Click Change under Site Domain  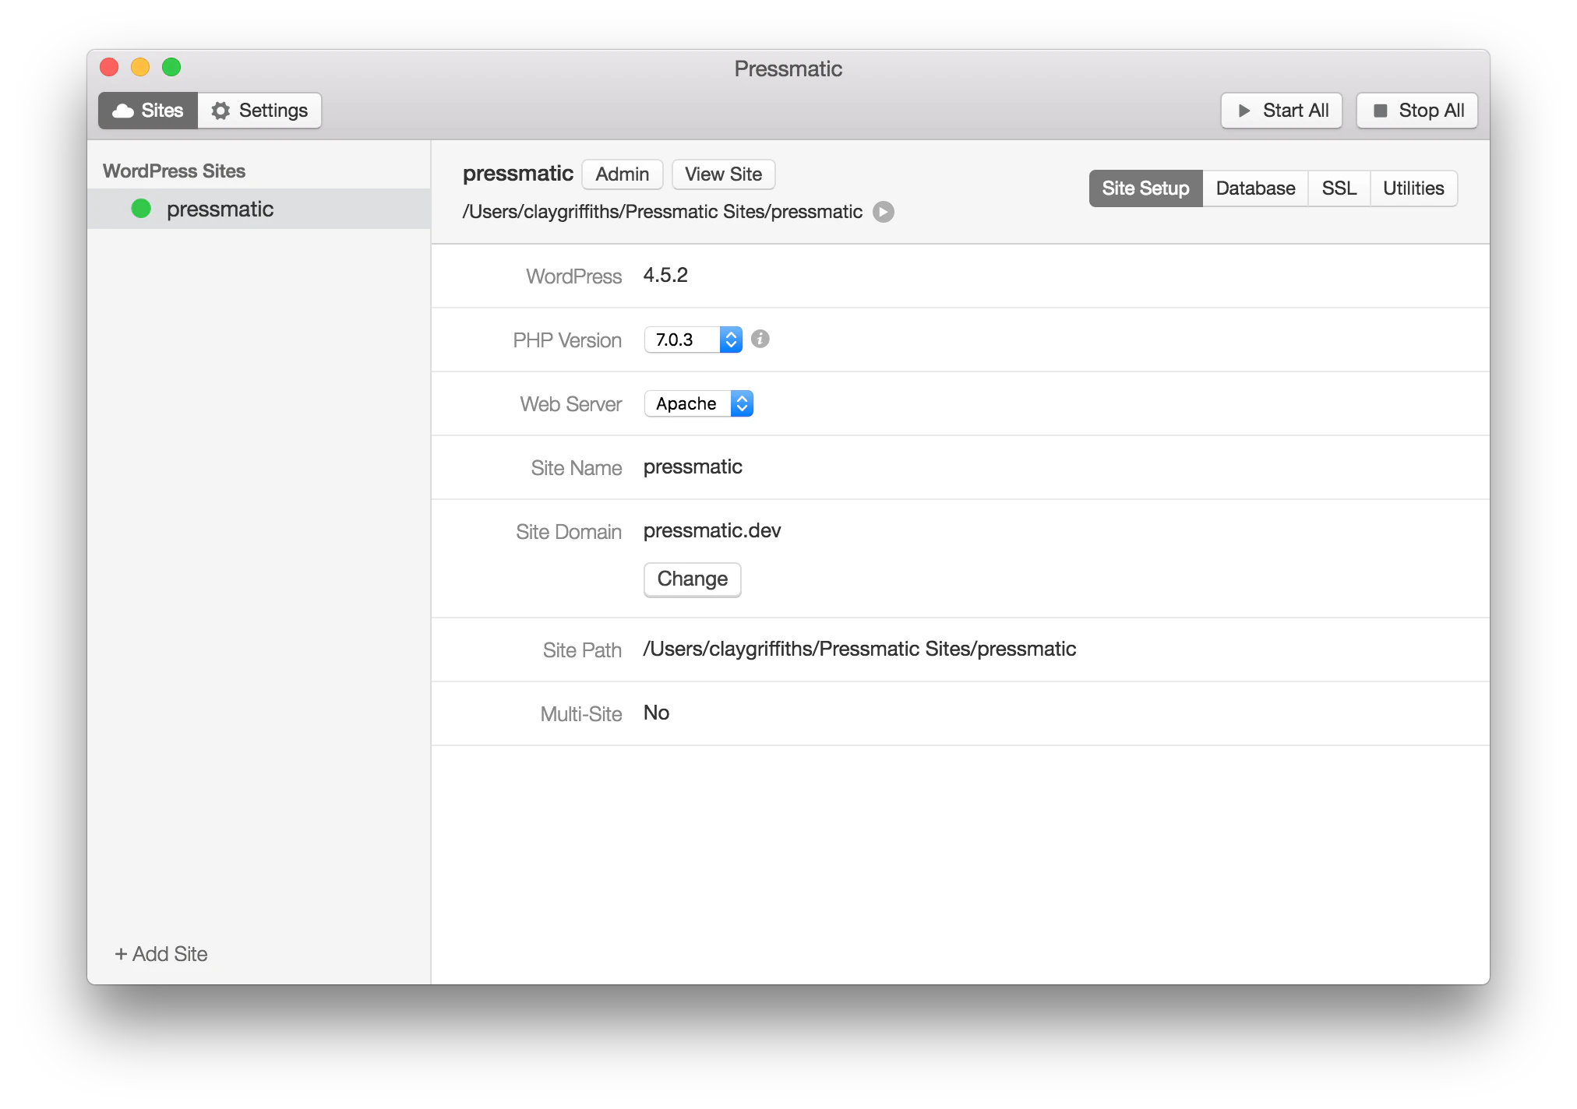click(x=692, y=579)
